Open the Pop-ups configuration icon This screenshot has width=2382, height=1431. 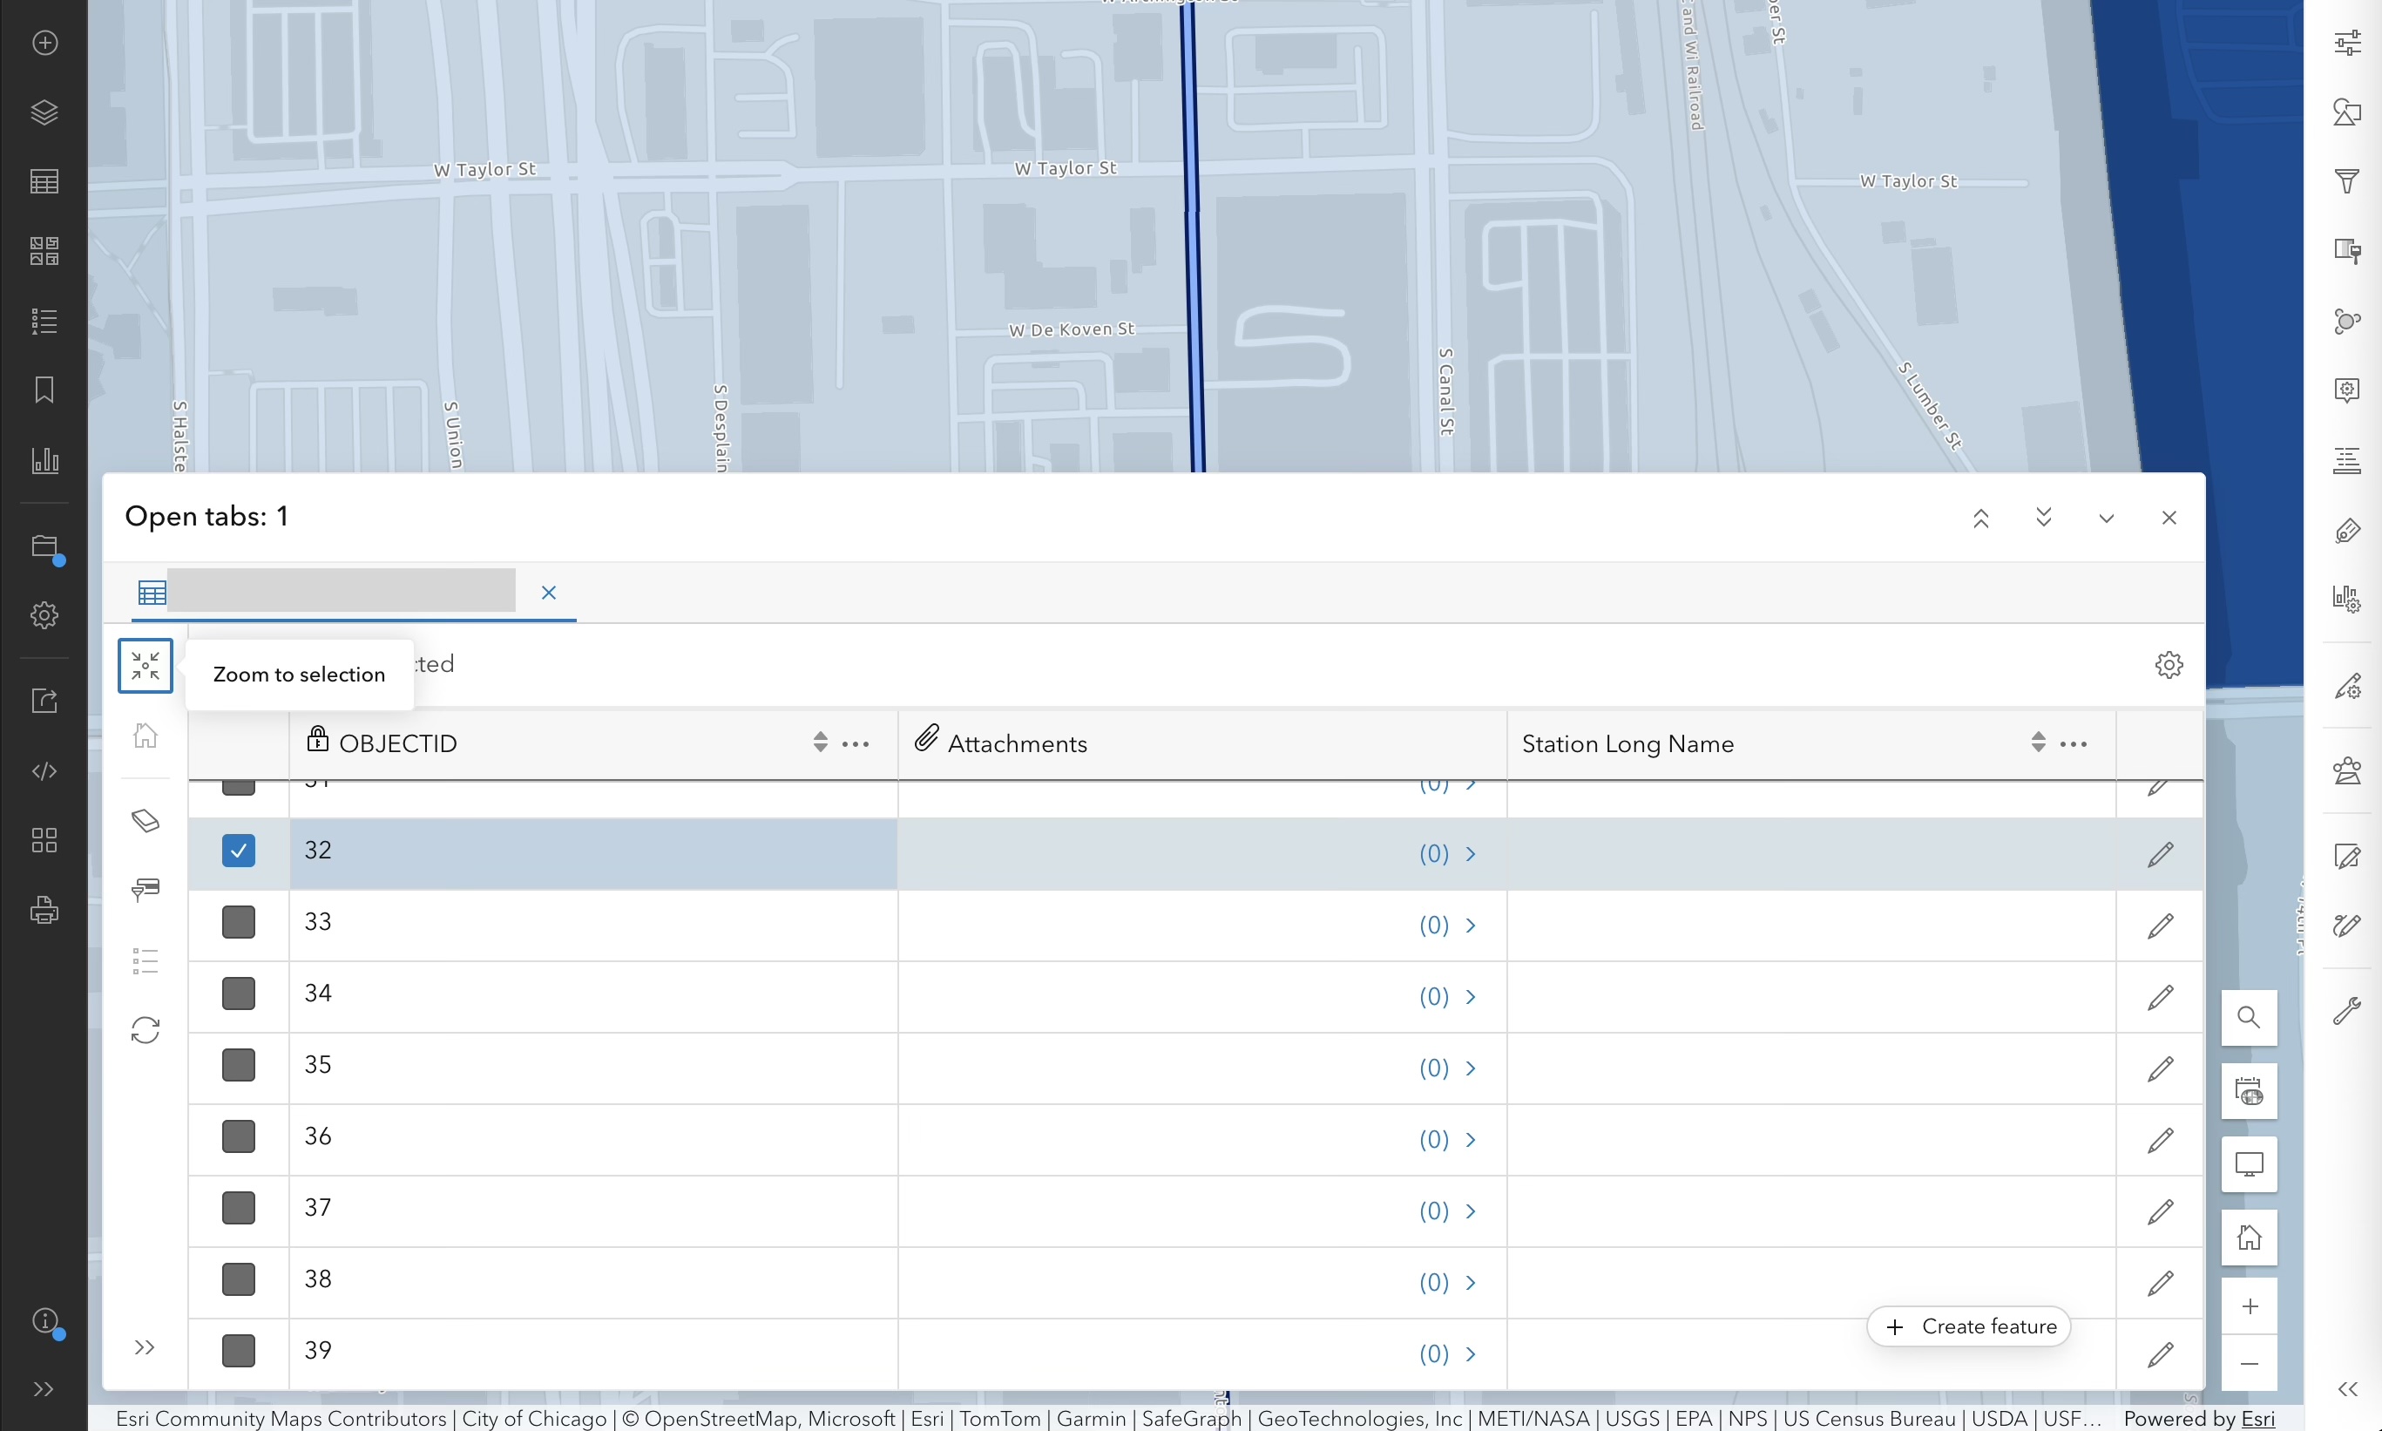[x=2347, y=390]
